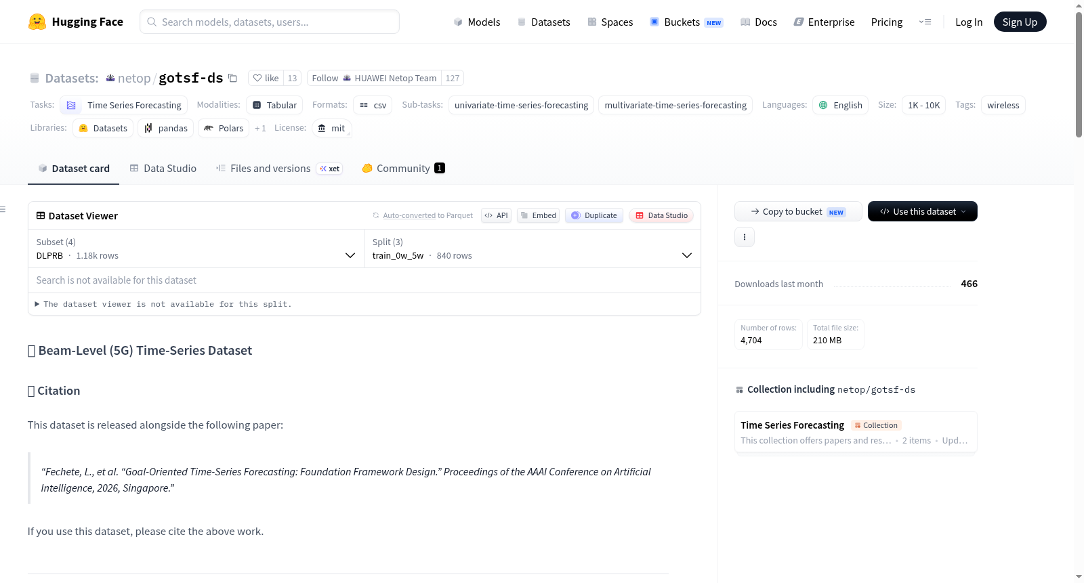Open Enterprise in top navigation
1084x583 pixels.
[824, 22]
